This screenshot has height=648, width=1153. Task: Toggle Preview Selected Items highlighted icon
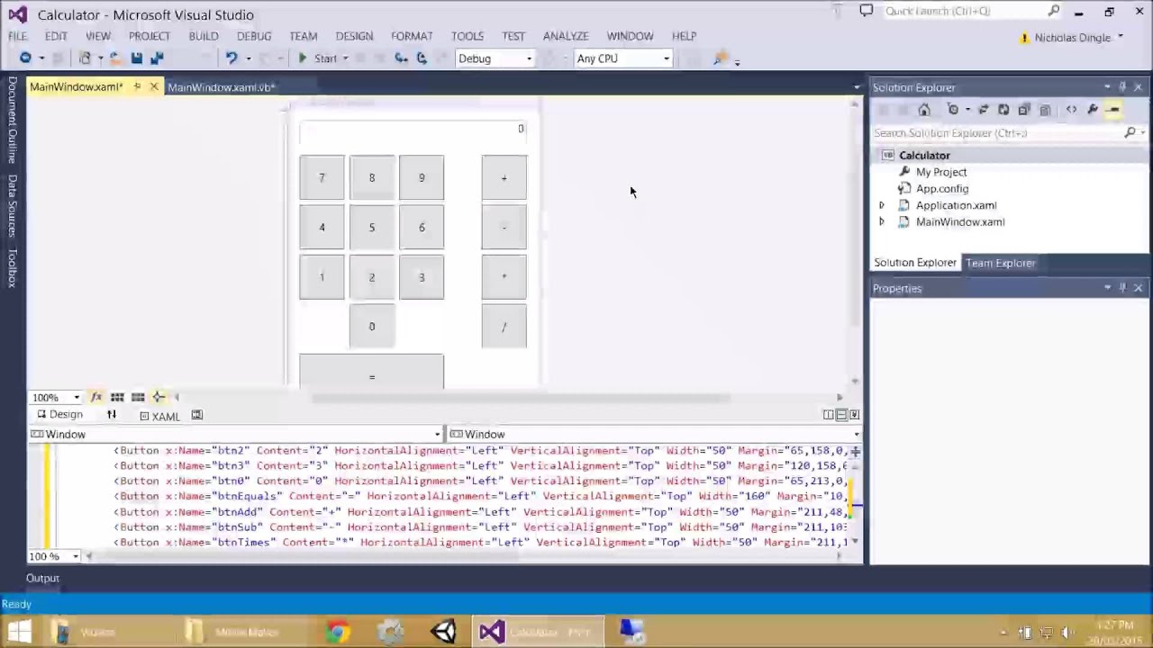pos(1113,110)
